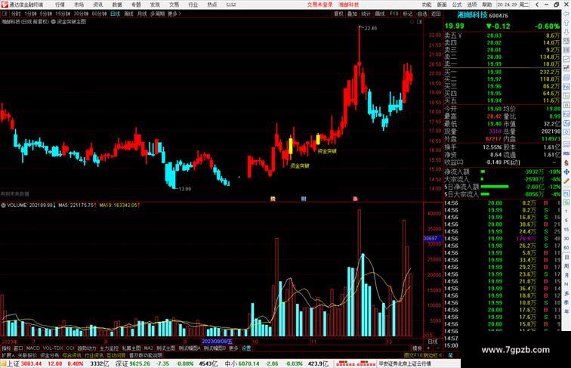Switch to the 60分钟 period

(99, 14)
